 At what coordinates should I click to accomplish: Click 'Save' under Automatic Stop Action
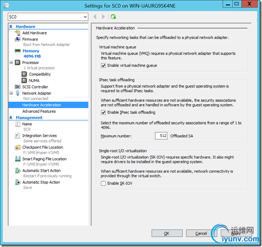point(28,187)
